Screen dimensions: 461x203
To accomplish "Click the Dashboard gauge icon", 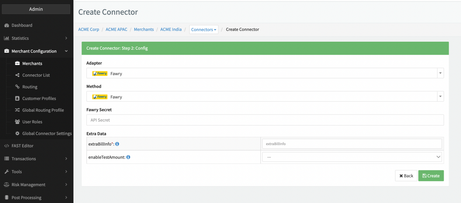I will pos(6,26).
